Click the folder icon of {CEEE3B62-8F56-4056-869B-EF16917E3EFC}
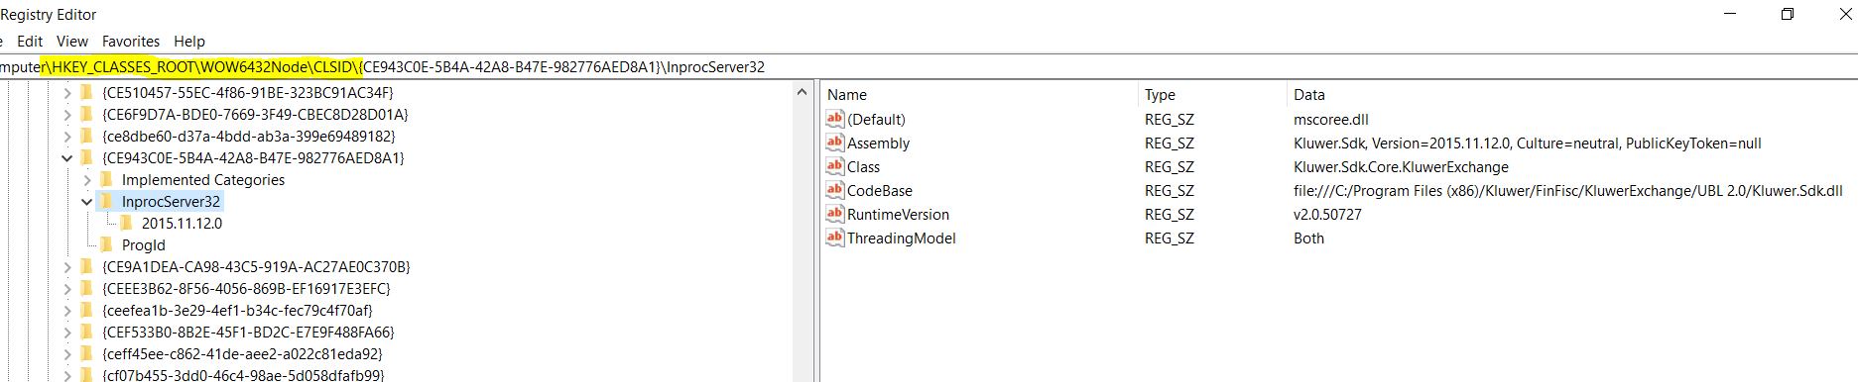This screenshot has width=1858, height=382. tap(86, 289)
